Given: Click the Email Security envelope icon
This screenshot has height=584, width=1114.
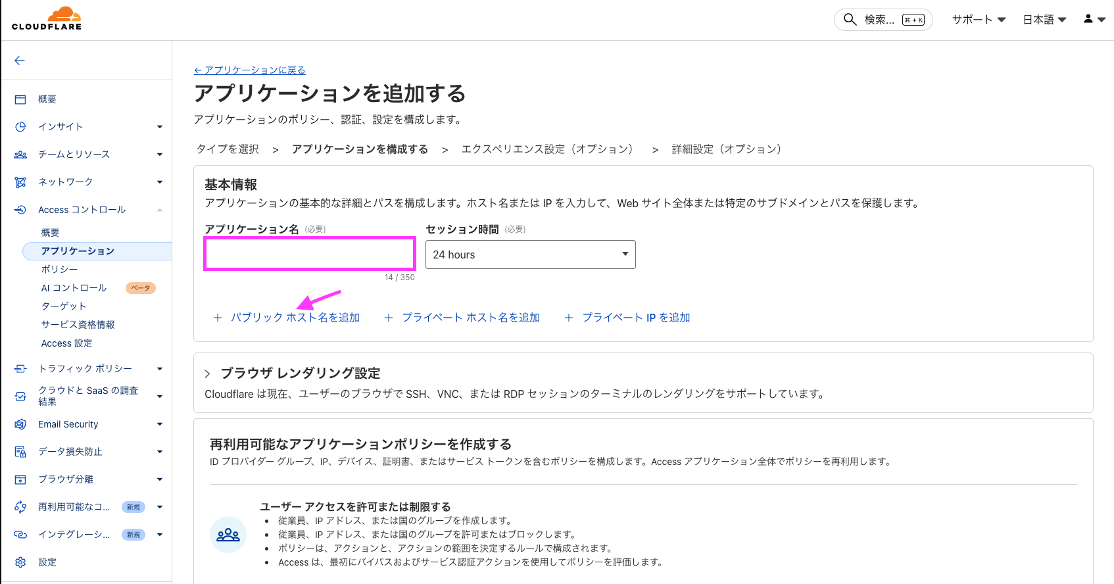Looking at the screenshot, I should [x=20, y=424].
